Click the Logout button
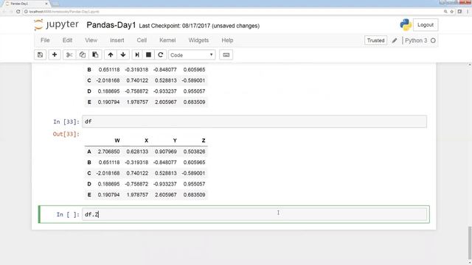The height and width of the screenshot is (265, 472). pyautogui.click(x=426, y=25)
